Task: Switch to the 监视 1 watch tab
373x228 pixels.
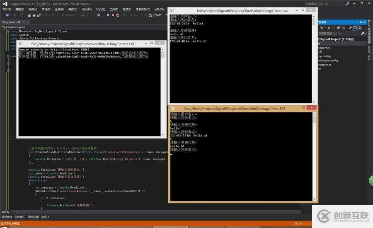Action: (x=45, y=217)
